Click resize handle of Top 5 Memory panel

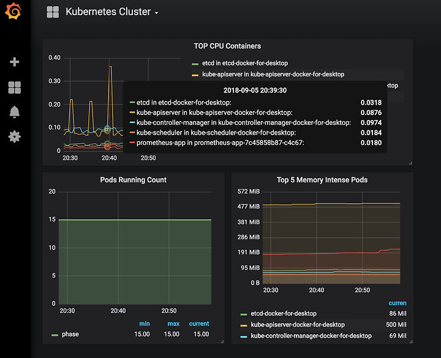click(411, 341)
